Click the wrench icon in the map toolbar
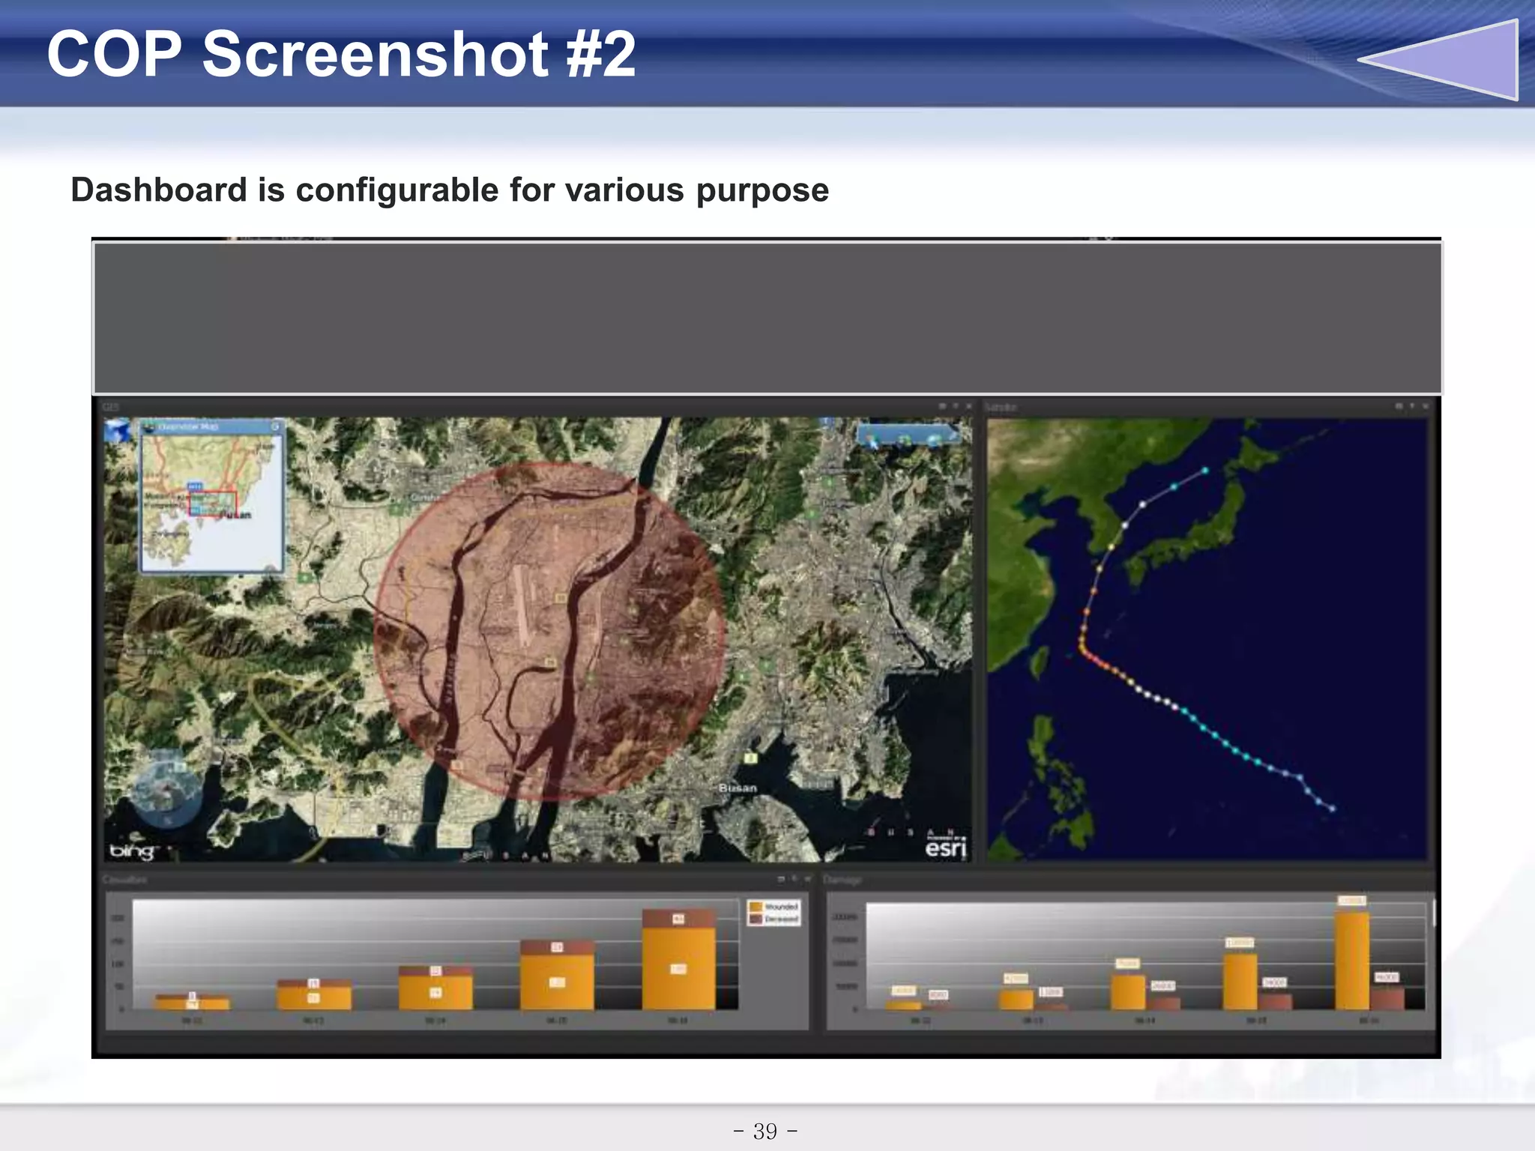This screenshot has width=1535, height=1151. [954, 433]
